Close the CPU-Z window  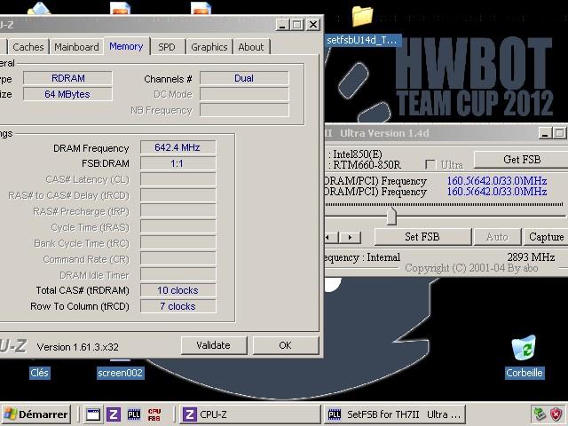point(313,25)
